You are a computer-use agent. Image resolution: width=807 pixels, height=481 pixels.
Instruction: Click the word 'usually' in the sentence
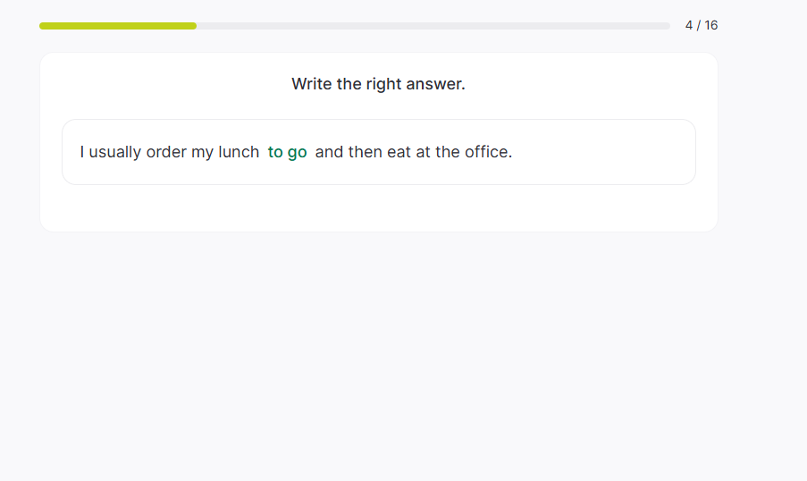coord(115,152)
